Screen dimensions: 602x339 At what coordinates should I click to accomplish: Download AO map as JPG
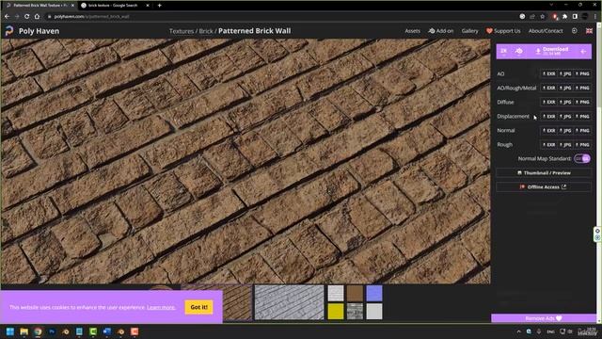coord(565,73)
